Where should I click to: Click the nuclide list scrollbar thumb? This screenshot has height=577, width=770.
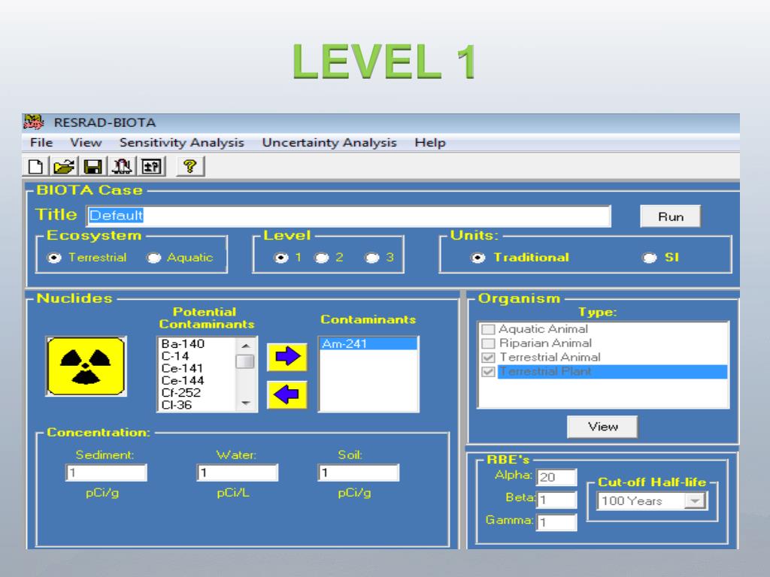coord(245,361)
